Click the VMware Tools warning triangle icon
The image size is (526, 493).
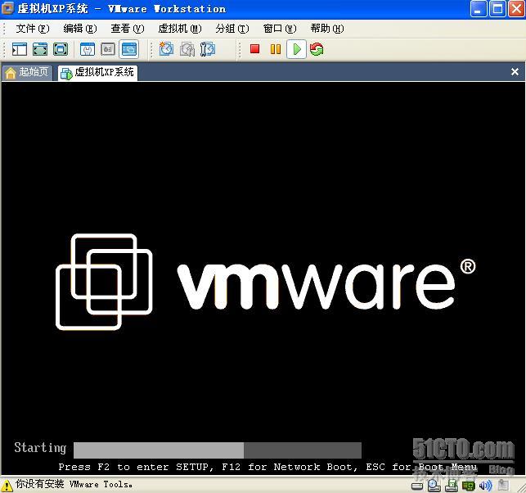[7, 486]
